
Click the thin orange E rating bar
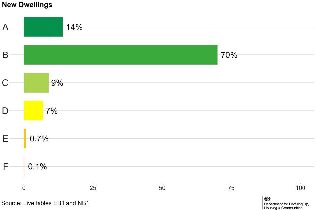(25, 138)
